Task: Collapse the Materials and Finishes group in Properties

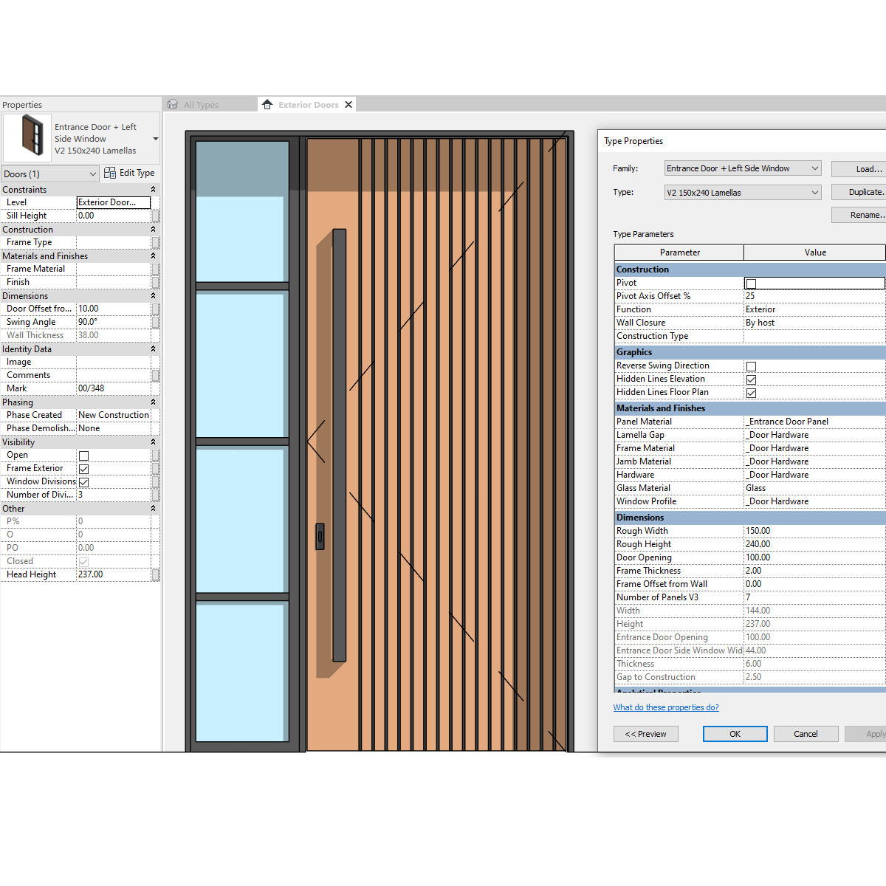Action: tap(153, 256)
